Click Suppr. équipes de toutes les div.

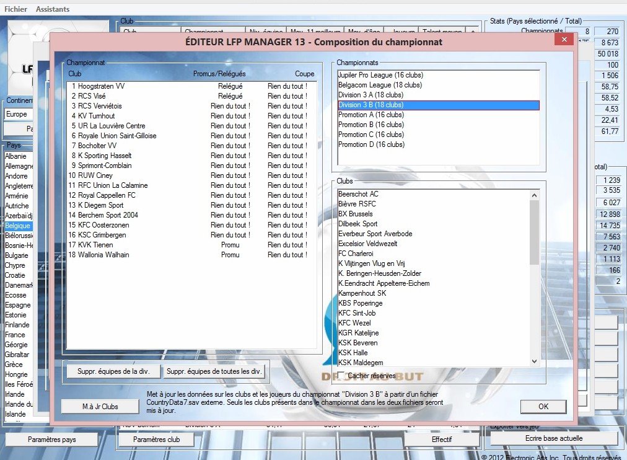point(214,371)
